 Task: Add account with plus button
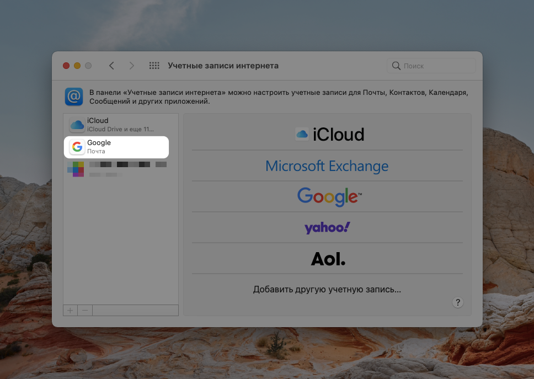coord(70,311)
